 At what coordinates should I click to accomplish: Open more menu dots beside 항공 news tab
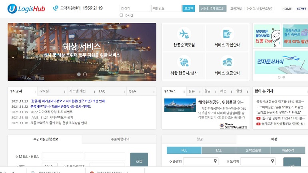[216, 91]
